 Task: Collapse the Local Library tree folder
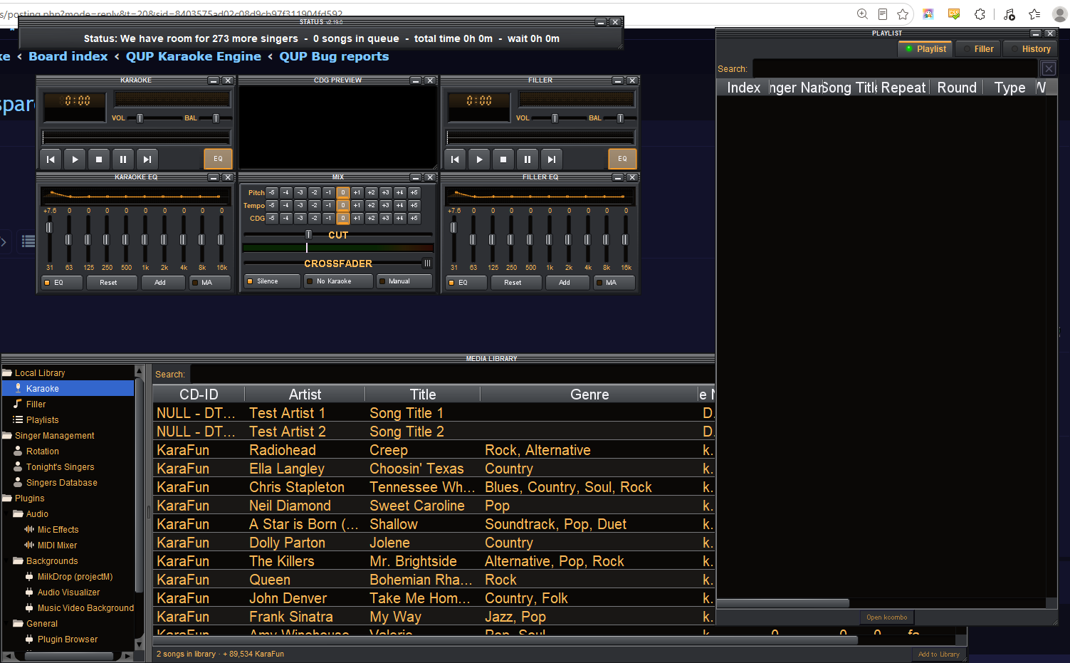point(7,372)
